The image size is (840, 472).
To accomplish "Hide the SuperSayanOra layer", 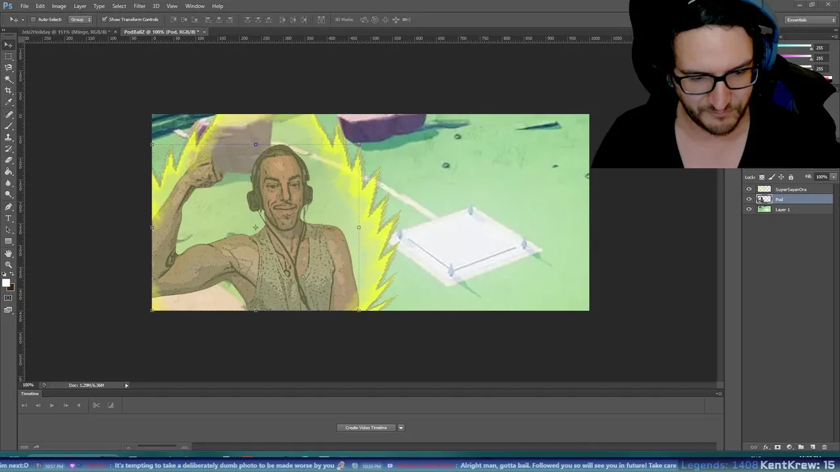I will pos(749,189).
